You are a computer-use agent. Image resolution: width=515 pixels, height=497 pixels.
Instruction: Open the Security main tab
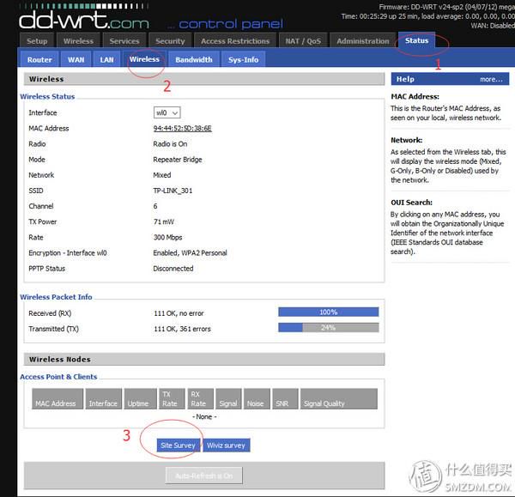tap(170, 40)
